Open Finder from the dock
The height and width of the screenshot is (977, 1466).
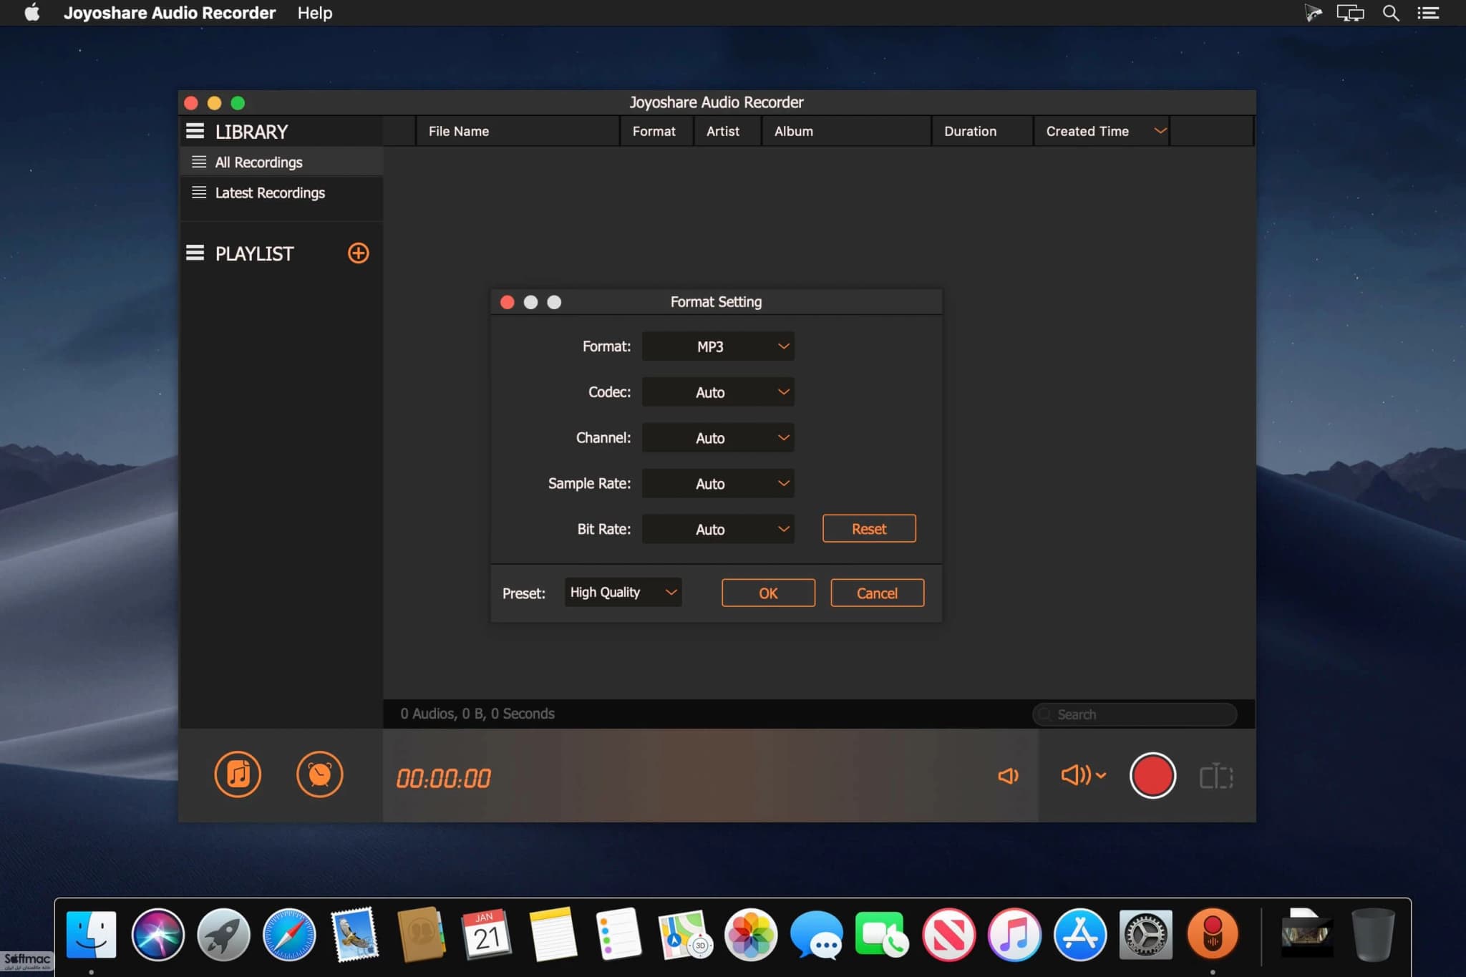point(91,935)
